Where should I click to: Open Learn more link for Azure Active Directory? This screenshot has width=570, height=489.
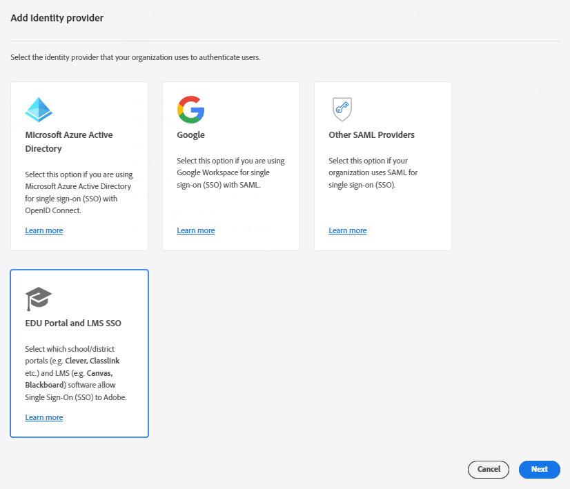pyautogui.click(x=44, y=230)
